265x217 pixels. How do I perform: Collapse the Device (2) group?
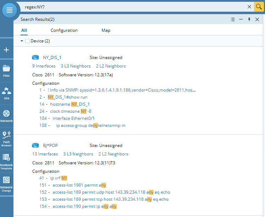coord(22,41)
